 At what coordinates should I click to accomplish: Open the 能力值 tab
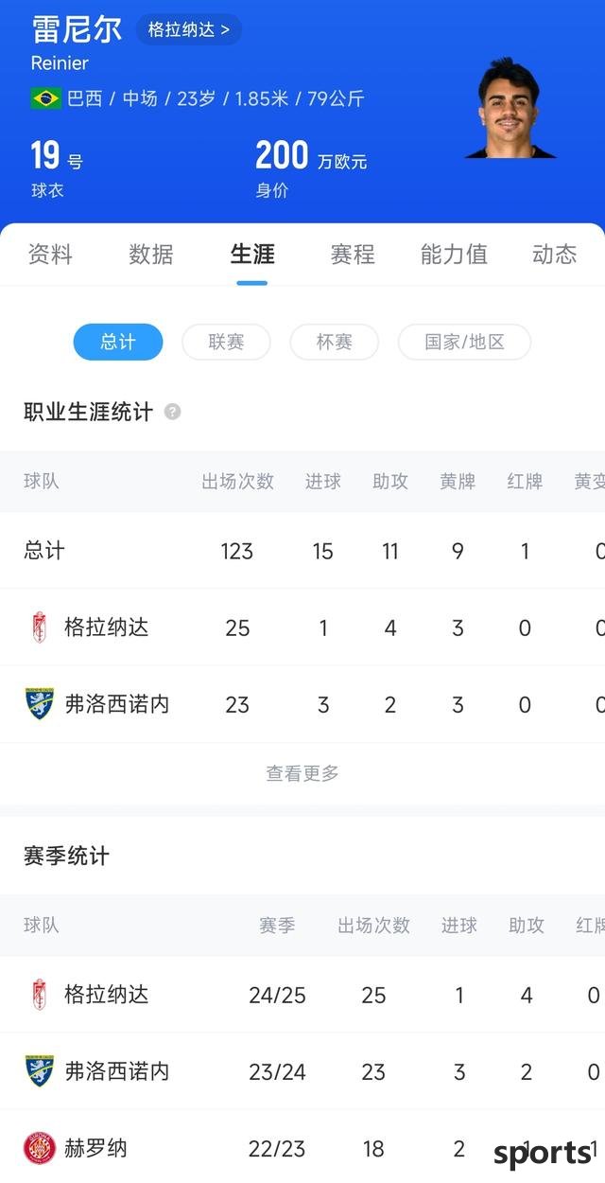coord(454,254)
